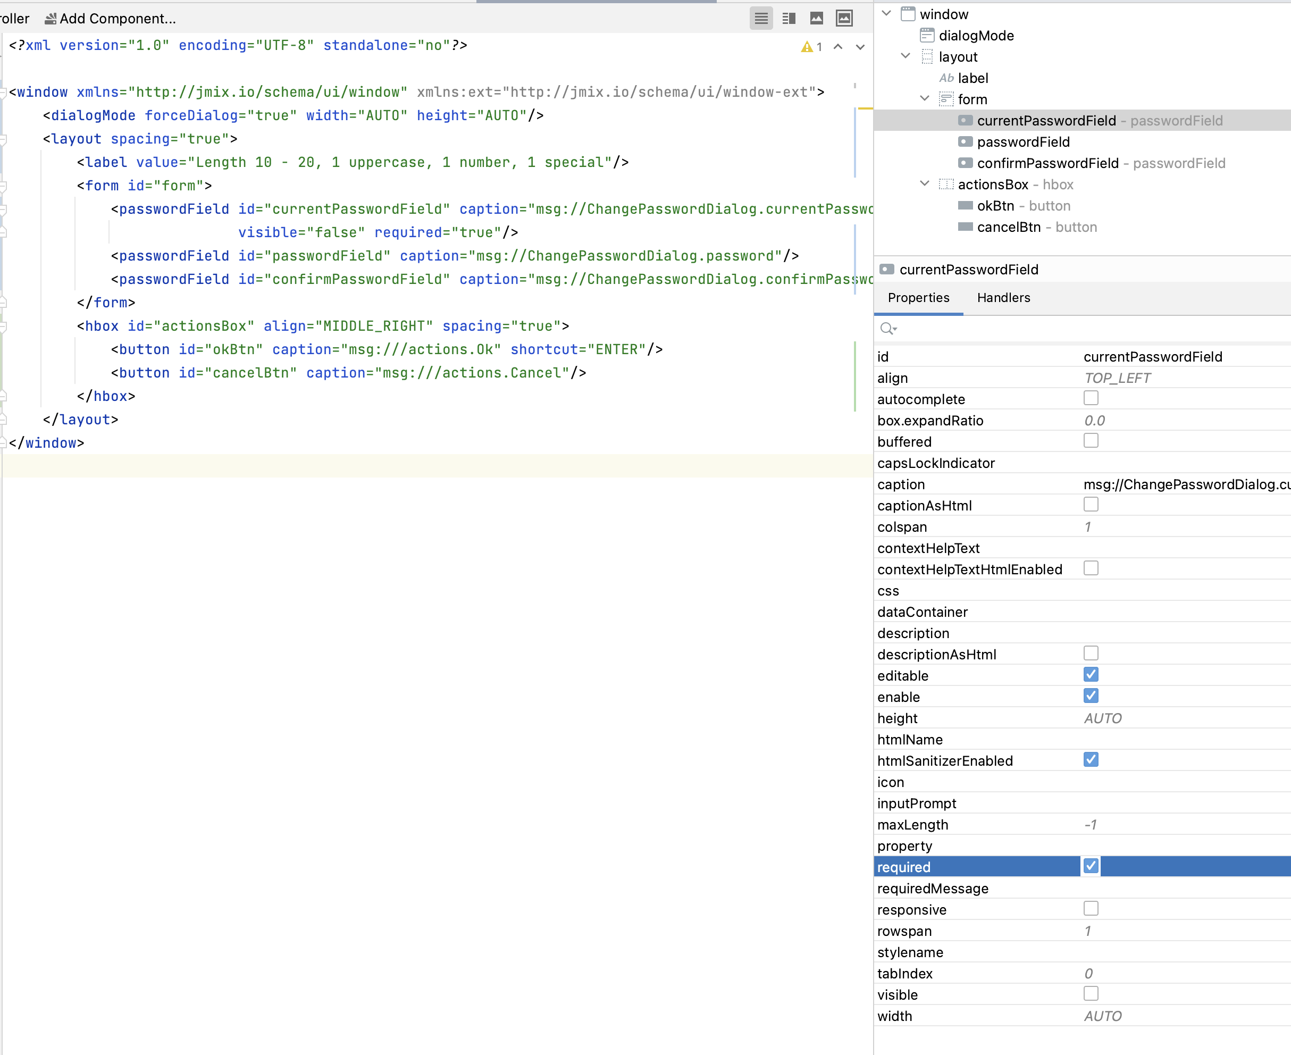The image size is (1291, 1055).
Task: Collapse the window node in hierarchy
Action: click(x=886, y=13)
